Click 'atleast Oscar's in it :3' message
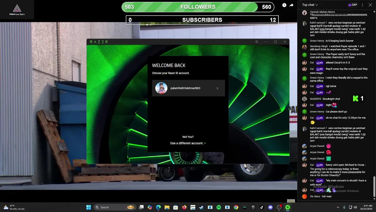The image size is (376, 212). tap(338, 63)
